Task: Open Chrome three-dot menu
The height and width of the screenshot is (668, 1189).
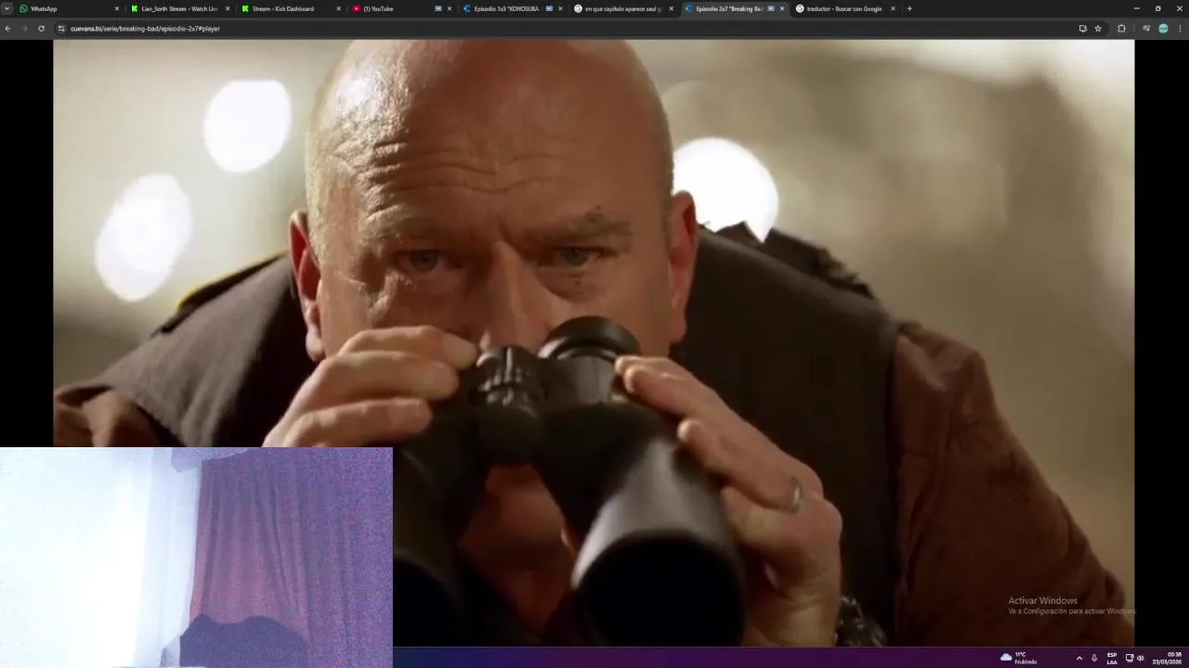Action: click(x=1181, y=29)
